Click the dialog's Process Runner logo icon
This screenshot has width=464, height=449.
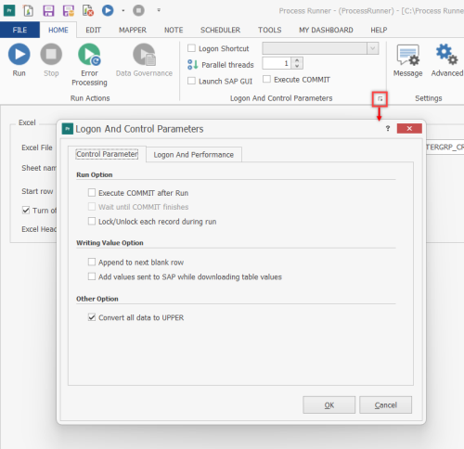pos(68,129)
